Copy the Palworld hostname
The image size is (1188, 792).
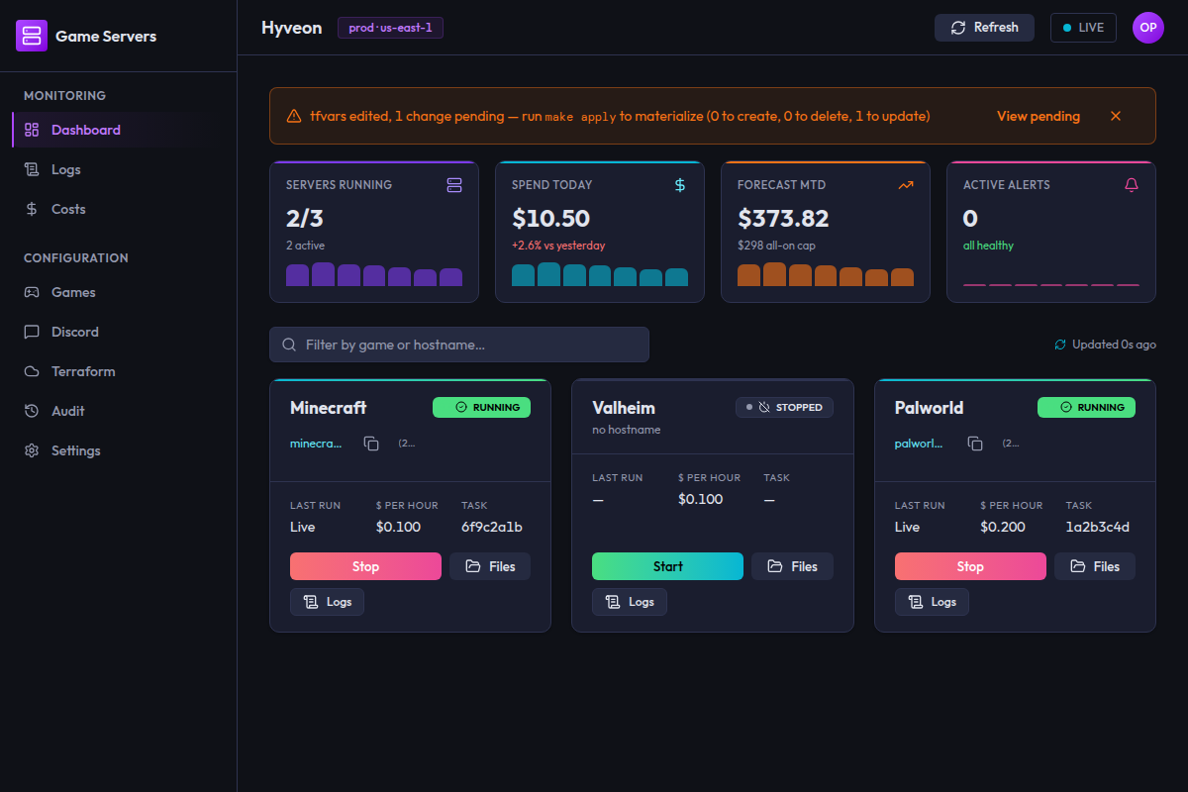[x=975, y=444]
